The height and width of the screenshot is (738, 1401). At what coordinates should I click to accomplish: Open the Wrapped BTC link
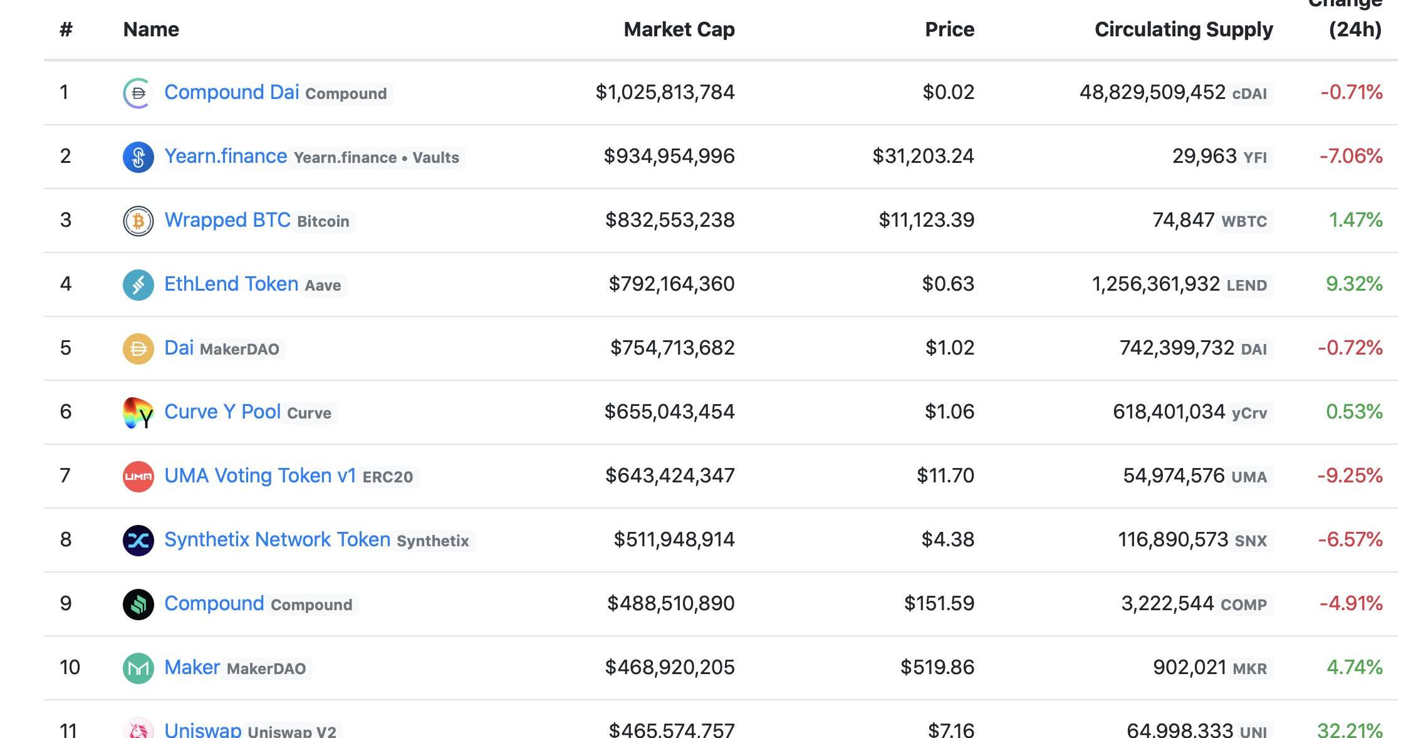[227, 220]
